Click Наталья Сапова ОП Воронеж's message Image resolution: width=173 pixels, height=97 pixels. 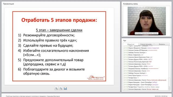point(140,50)
